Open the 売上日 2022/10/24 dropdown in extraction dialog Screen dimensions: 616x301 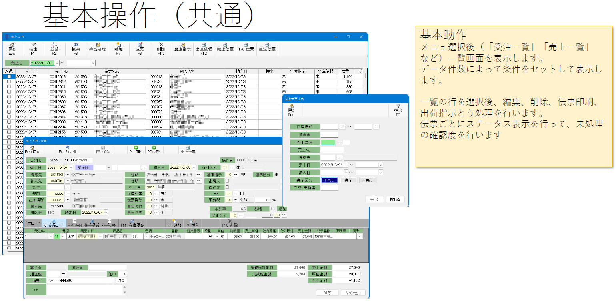click(346, 165)
